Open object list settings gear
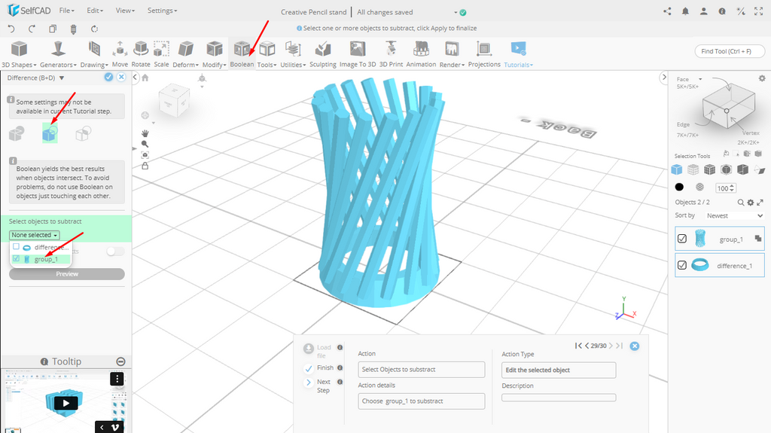 pyautogui.click(x=751, y=203)
